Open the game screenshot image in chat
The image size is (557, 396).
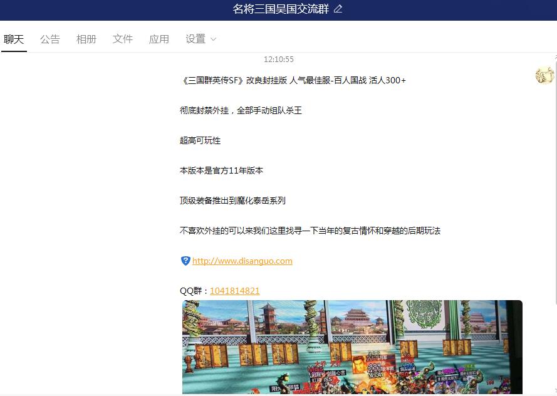tap(352, 347)
